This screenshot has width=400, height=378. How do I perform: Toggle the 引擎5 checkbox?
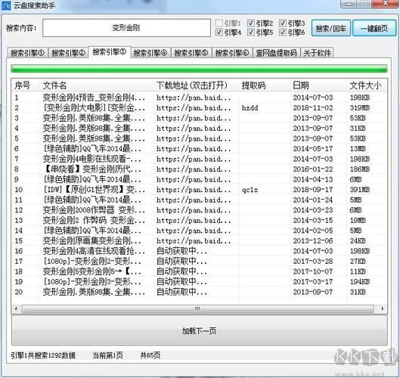(251, 33)
